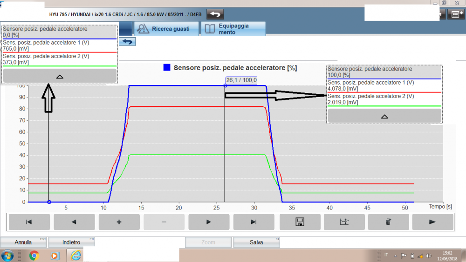Open the Equipaggiamento tab
This screenshot has height=262, width=466.
coord(233,29)
